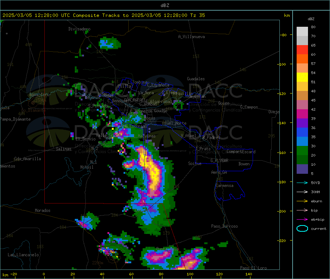Click the 'El_Desvio' map label
This screenshot has width=330, height=279.
pyautogui.click(x=85, y=139)
